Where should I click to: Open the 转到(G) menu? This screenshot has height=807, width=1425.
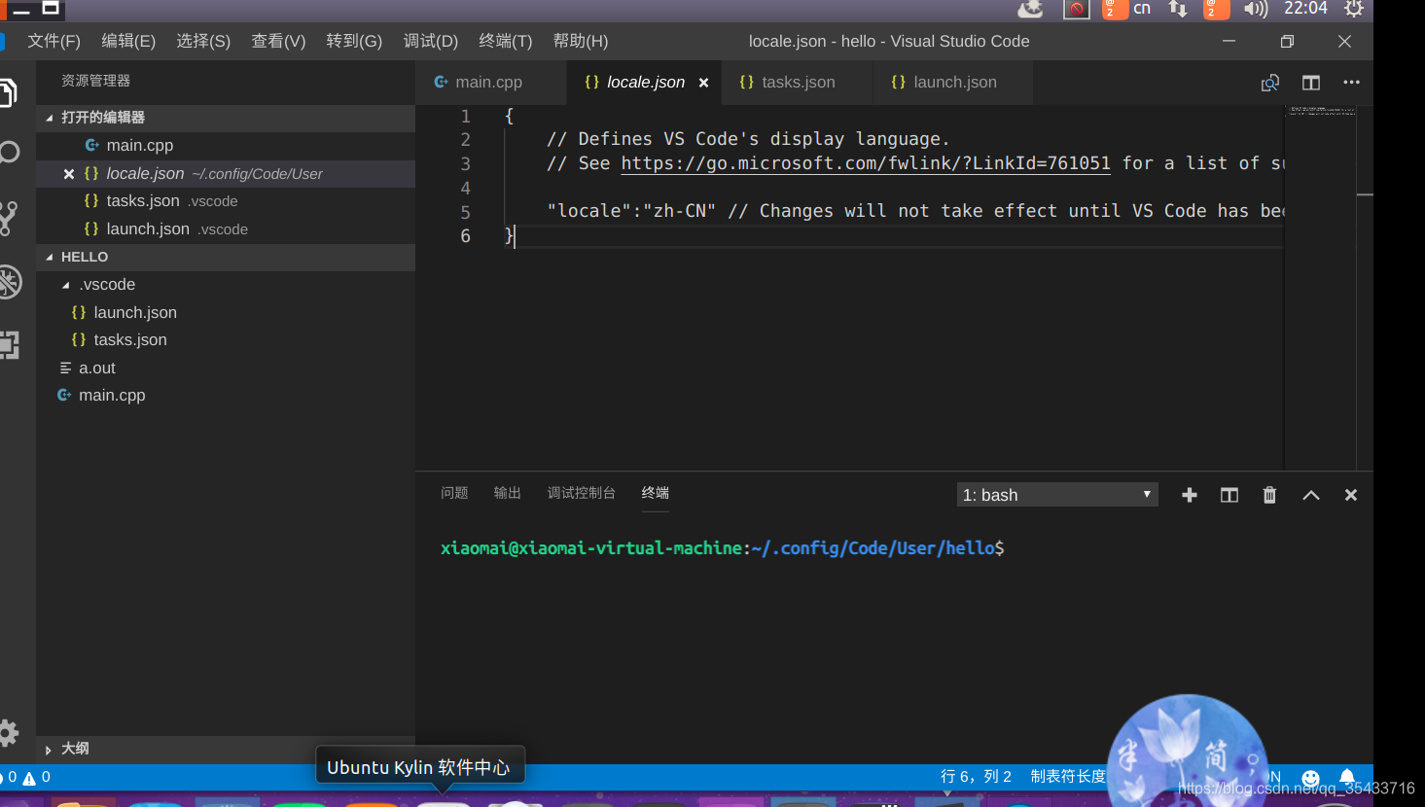pyautogui.click(x=354, y=41)
